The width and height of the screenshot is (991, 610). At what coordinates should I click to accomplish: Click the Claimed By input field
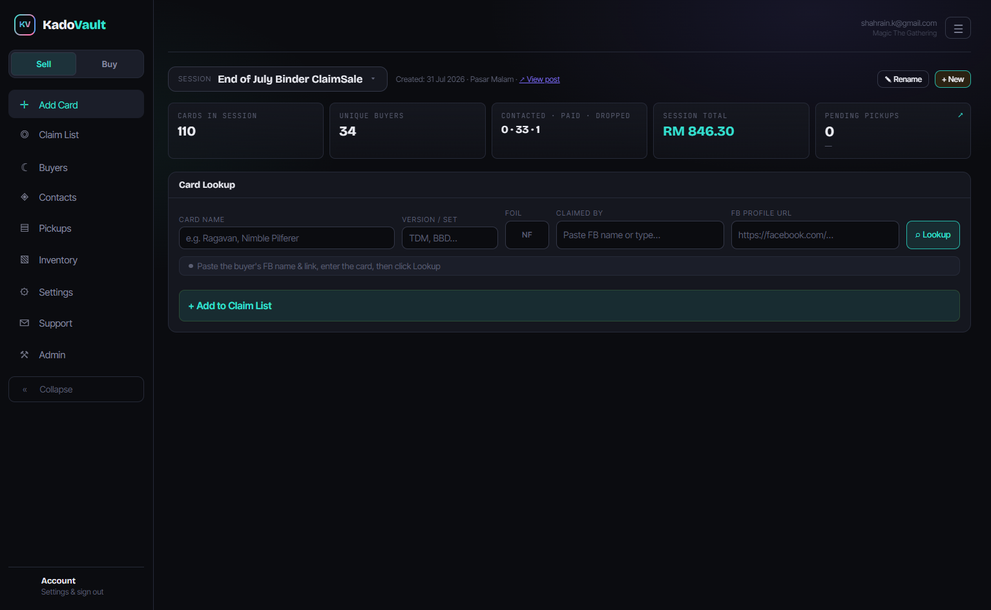(640, 235)
